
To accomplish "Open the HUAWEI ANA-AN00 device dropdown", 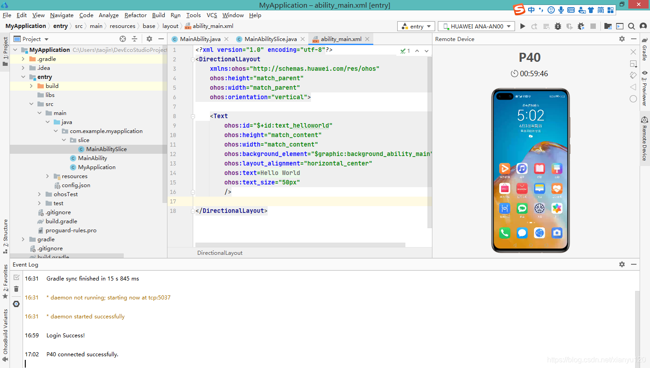I will (x=476, y=26).
